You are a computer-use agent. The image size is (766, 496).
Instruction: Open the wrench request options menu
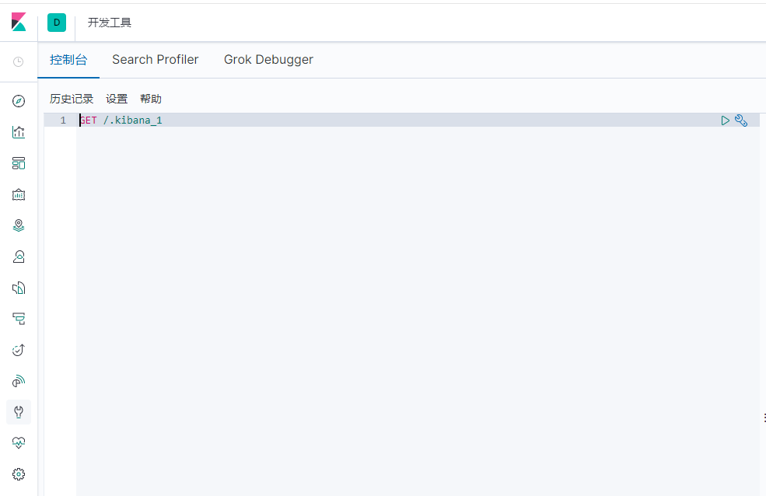(741, 121)
